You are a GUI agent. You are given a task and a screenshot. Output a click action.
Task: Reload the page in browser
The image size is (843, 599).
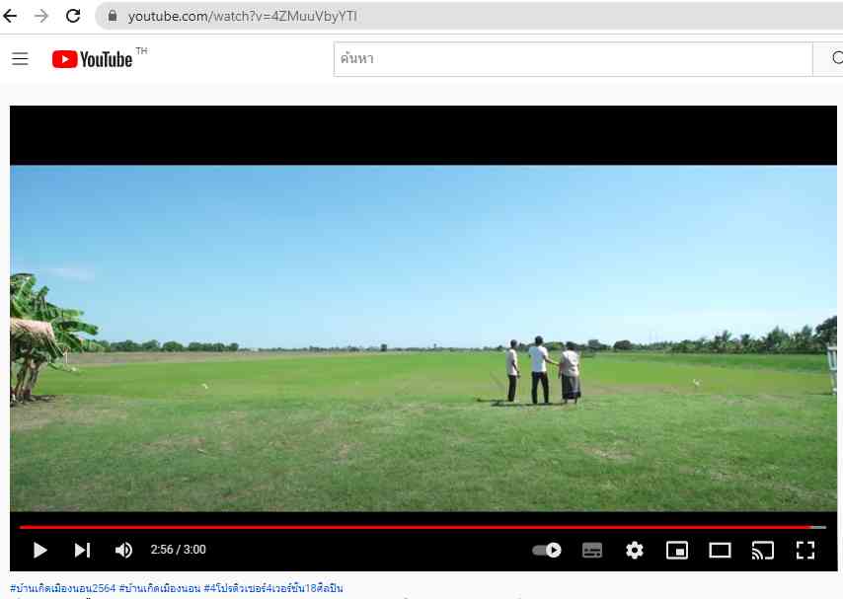coord(73,16)
